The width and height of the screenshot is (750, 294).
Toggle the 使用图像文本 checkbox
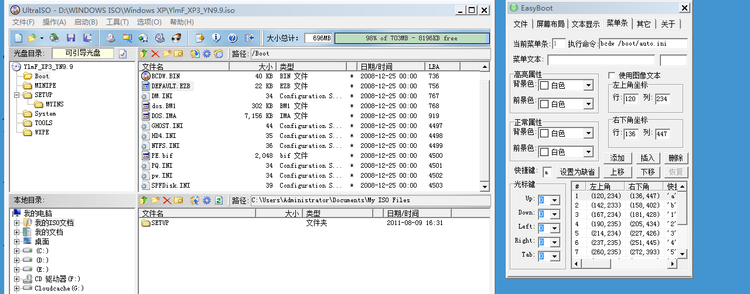[x=612, y=75]
